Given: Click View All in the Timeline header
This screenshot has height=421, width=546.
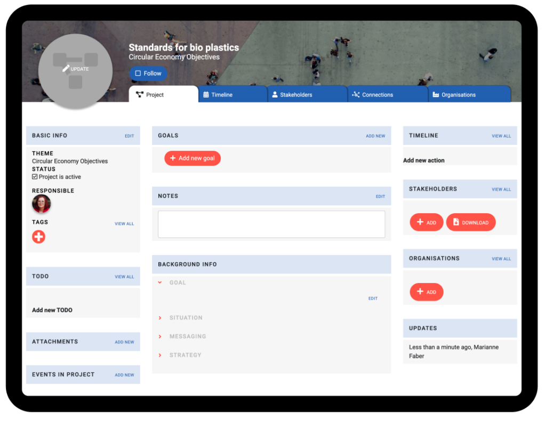Looking at the screenshot, I should coord(501,136).
